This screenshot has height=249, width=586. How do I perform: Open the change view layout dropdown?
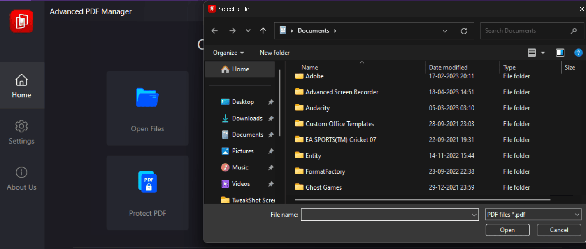tap(536, 53)
